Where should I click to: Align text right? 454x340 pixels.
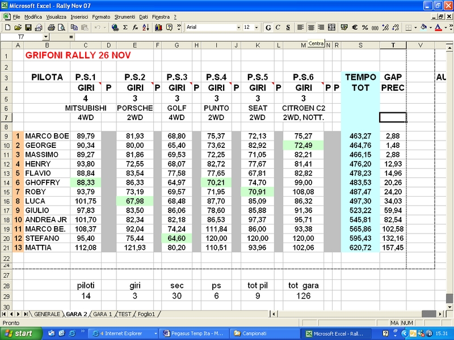[x=321, y=27]
